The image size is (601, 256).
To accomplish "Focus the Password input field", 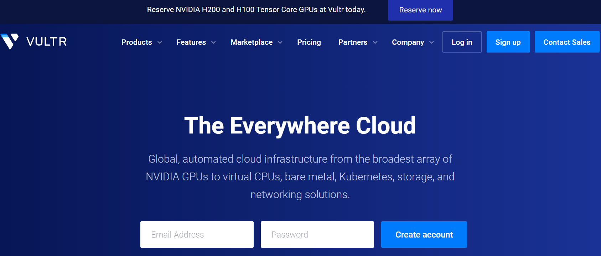I will tap(317, 234).
